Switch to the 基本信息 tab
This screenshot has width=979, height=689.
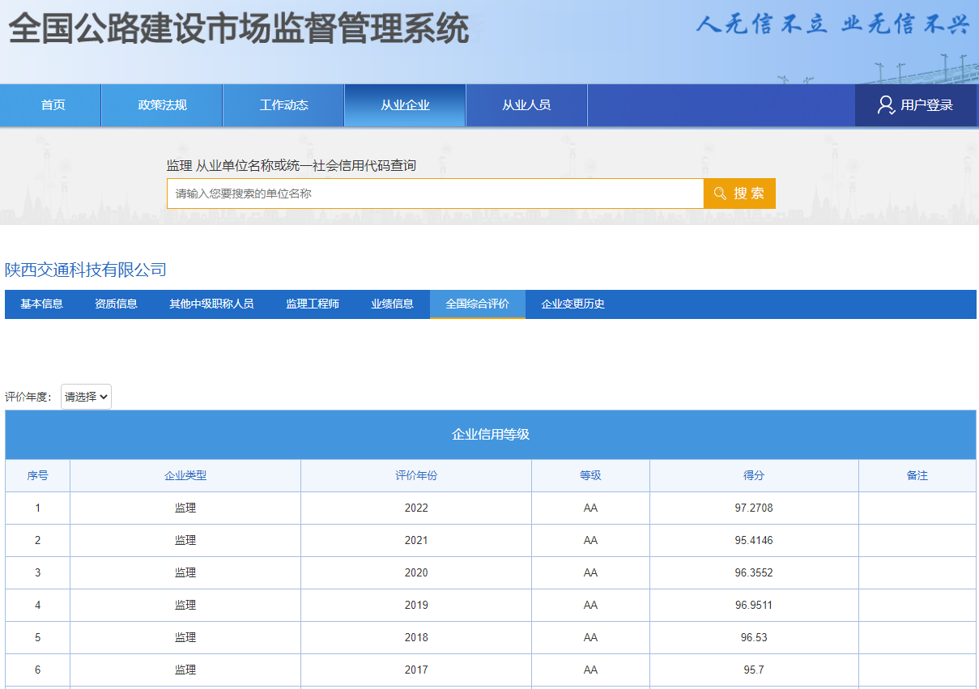(41, 304)
